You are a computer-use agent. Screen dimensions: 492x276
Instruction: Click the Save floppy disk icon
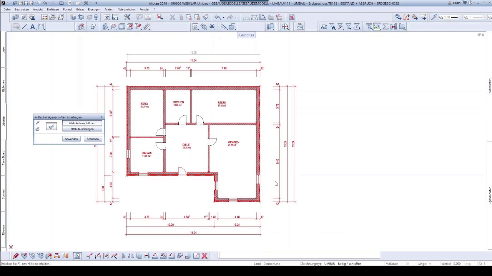pyautogui.click(x=115, y=17)
